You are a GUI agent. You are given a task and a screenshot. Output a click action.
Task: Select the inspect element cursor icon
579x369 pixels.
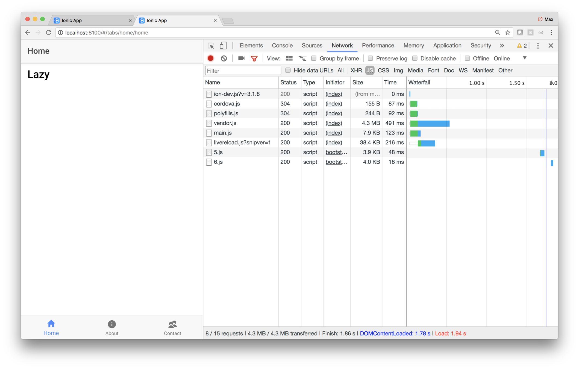tap(211, 46)
